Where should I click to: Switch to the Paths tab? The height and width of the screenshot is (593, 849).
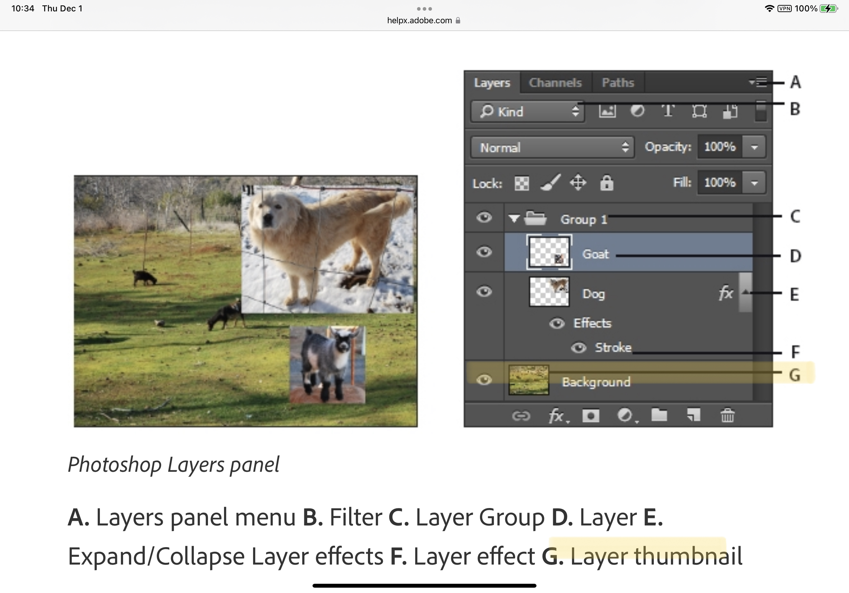[x=618, y=82]
